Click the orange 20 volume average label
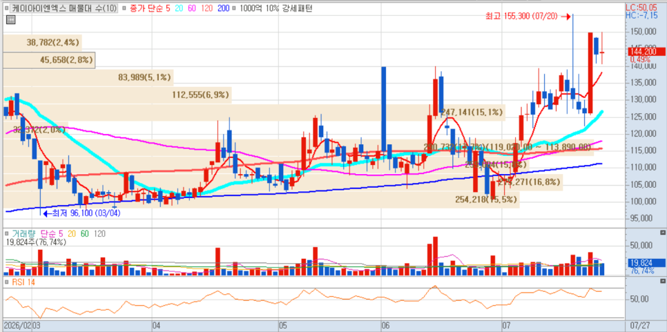The height and width of the screenshot is (332, 667). 72,234
